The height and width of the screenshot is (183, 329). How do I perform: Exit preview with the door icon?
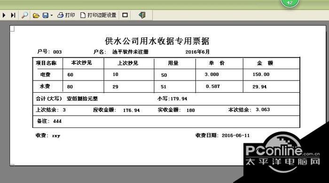tap(142, 15)
